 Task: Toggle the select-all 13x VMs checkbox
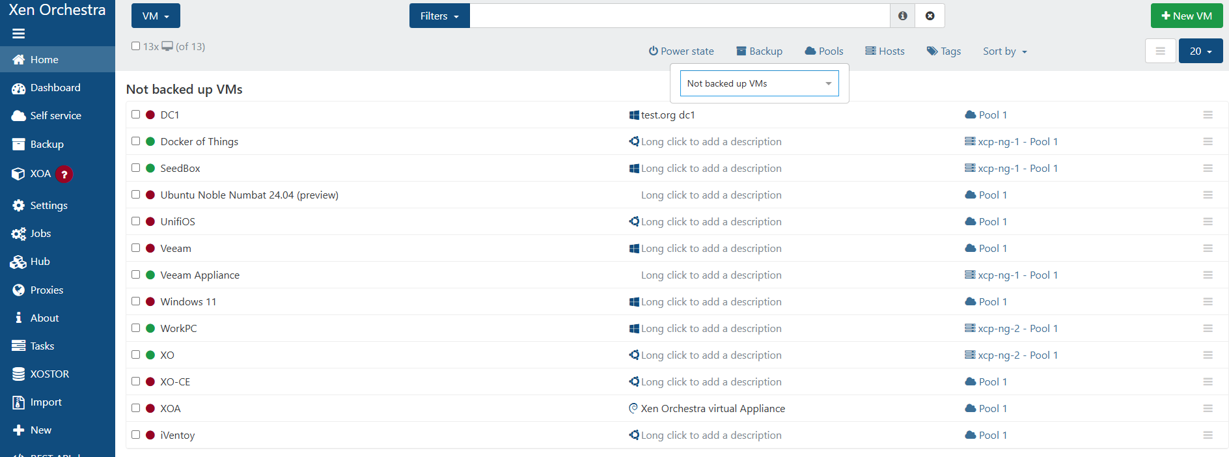(135, 46)
